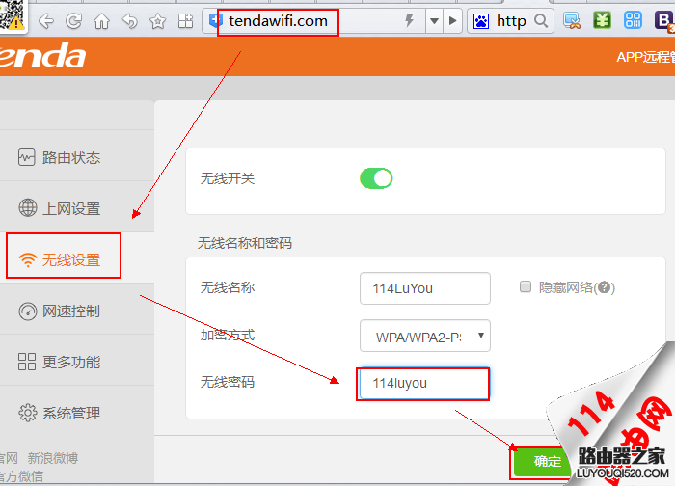This screenshot has height=486, width=675.
Task: Click the 无线名称 field with 114LuYou
Action: (425, 288)
